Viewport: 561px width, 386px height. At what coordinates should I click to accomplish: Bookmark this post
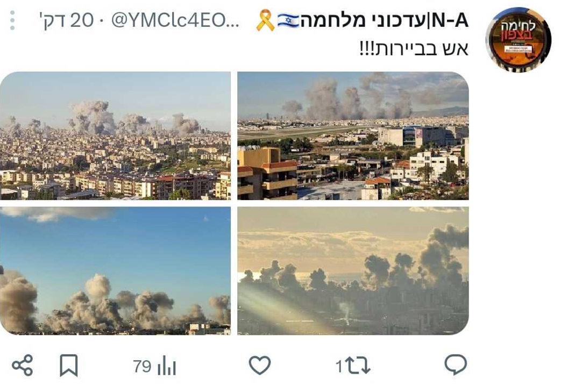click(x=69, y=365)
